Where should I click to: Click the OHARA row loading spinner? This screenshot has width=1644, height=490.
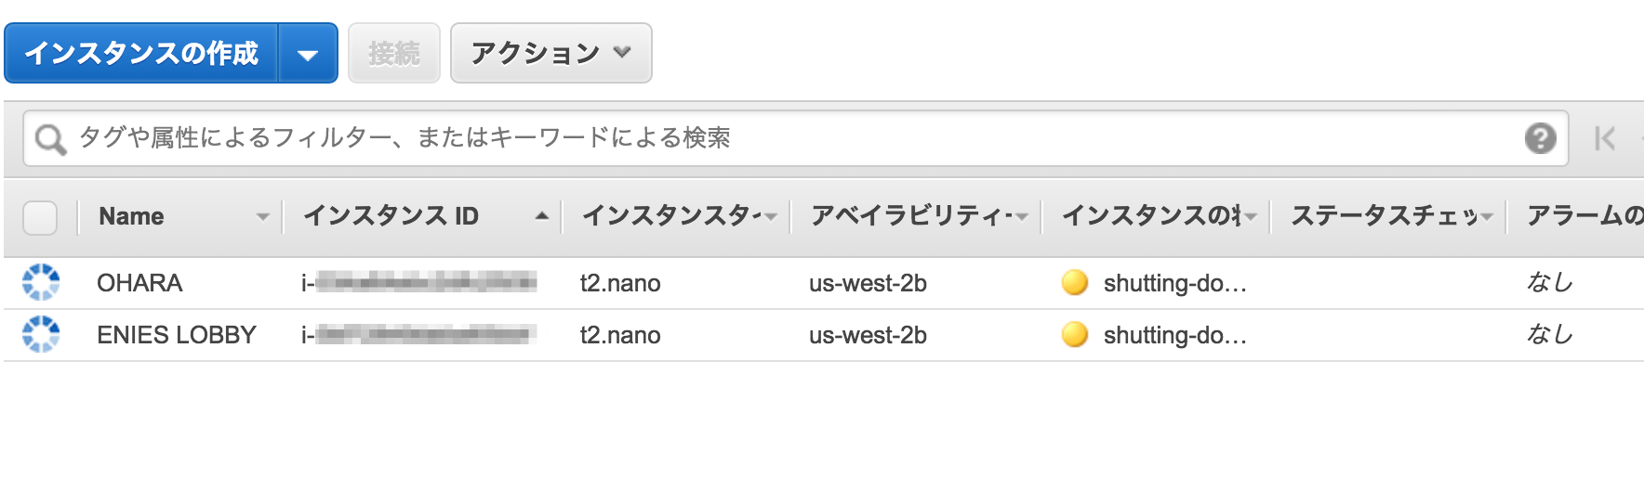[41, 282]
